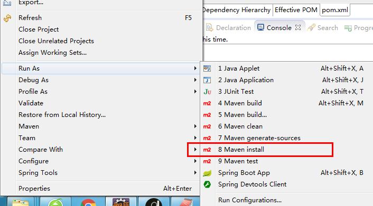Switch to the Effective POM tab
The image size is (373, 206).
[296, 10]
